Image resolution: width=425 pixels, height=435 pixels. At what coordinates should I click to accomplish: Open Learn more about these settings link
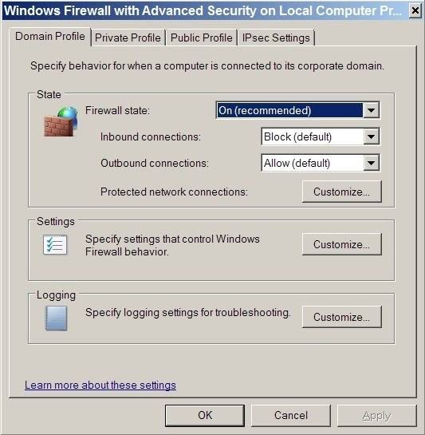click(x=100, y=385)
